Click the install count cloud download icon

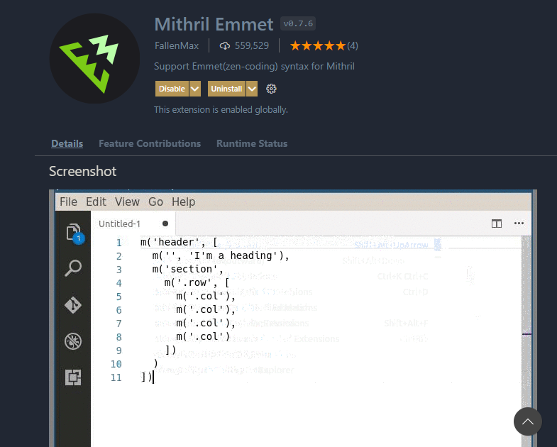coord(224,46)
